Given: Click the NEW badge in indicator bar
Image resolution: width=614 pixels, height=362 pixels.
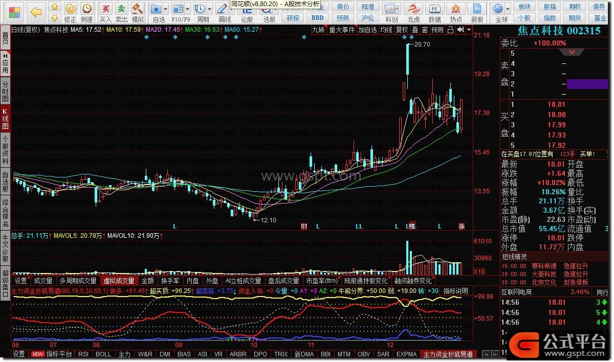Looking at the screenshot, I should pos(37,354).
